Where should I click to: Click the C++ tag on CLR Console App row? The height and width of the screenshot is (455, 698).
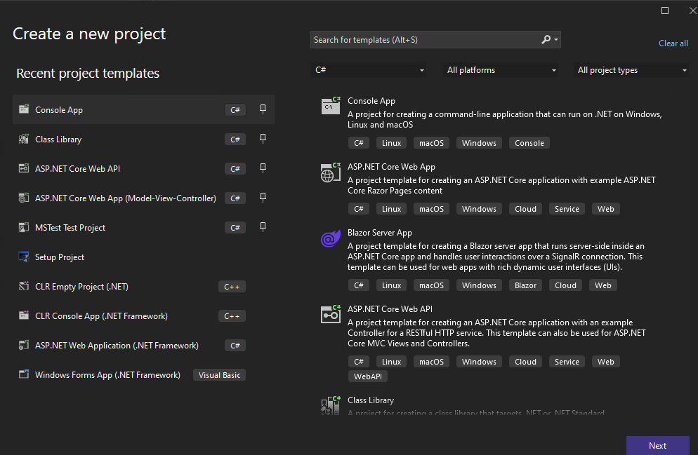coord(232,316)
